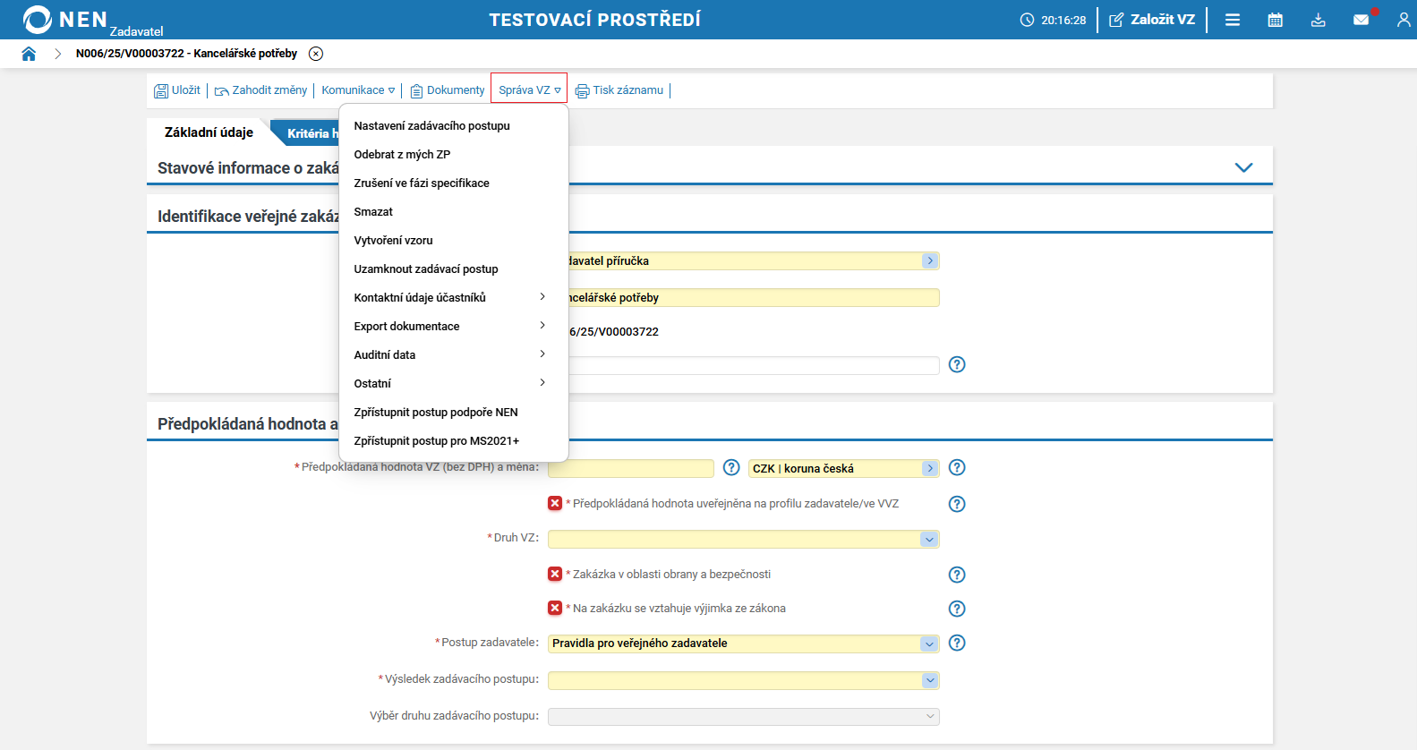Select Uzamknout zadávací postup menu item
The width and height of the screenshot is (1417, 750).
[426, 268]
